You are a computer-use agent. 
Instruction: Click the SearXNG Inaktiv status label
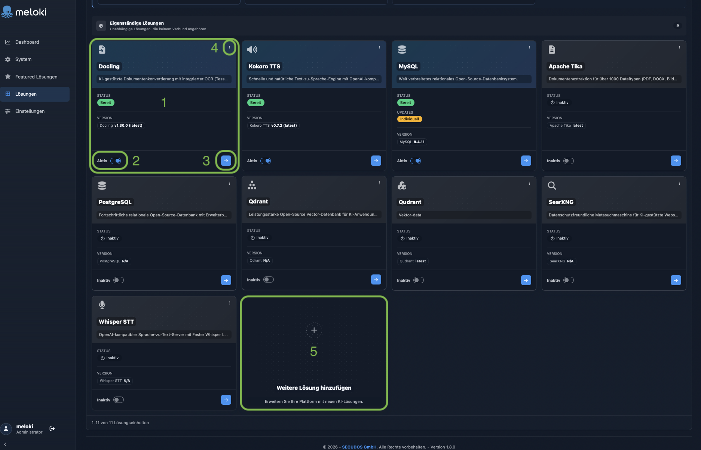point(559,238)
